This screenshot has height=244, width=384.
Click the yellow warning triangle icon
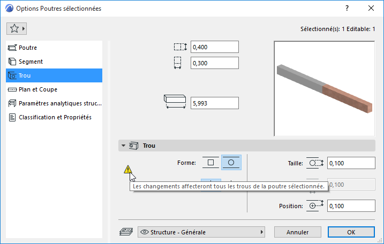tap(127, 170)
